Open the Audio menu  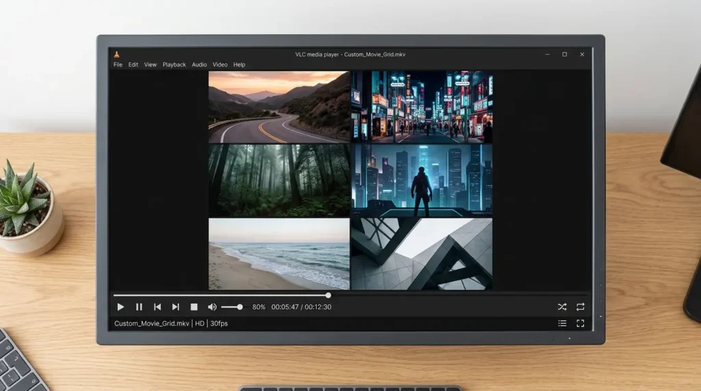199,65
